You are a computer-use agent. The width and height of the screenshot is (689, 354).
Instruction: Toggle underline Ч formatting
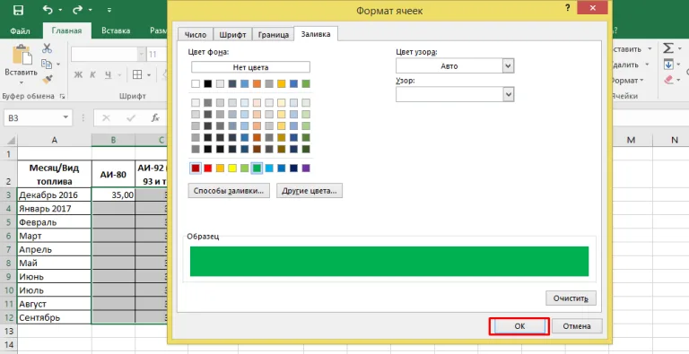pos(108,75)
